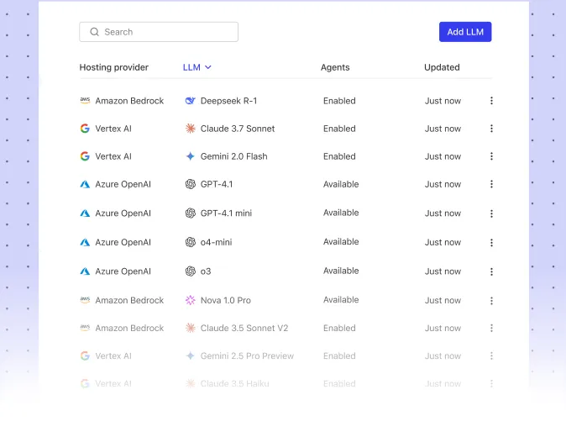This screenshot has width=566, height=437.
Task: Click Azure OpenAI in the GPT-4.1 mini row
Action: pyautogui.click(x=123, y=213)
